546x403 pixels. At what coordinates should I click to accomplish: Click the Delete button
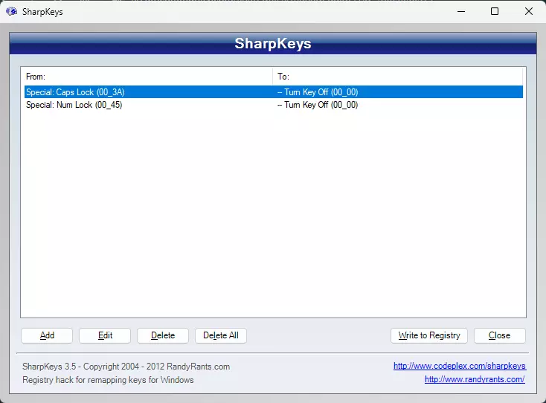163,335
